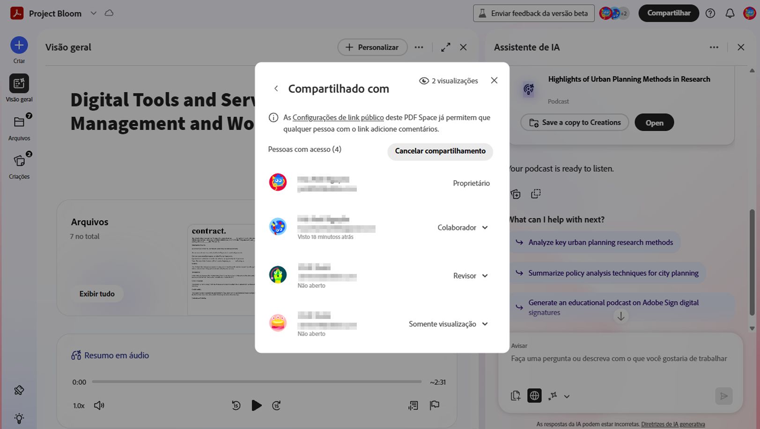Open Assistente de IA more options menu
The image size is (760, 429).
pos(714,47)
